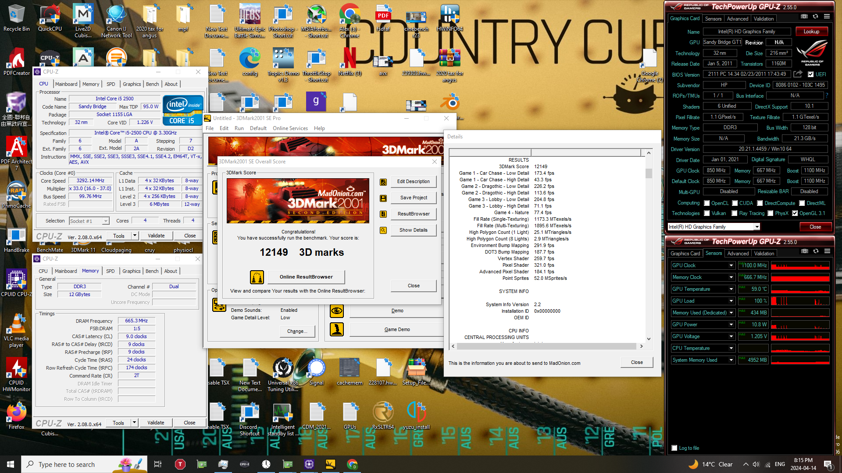Viewport: 842px width, 473px height.
Task: Click Close button in Details window
Action: pos(637,363)
